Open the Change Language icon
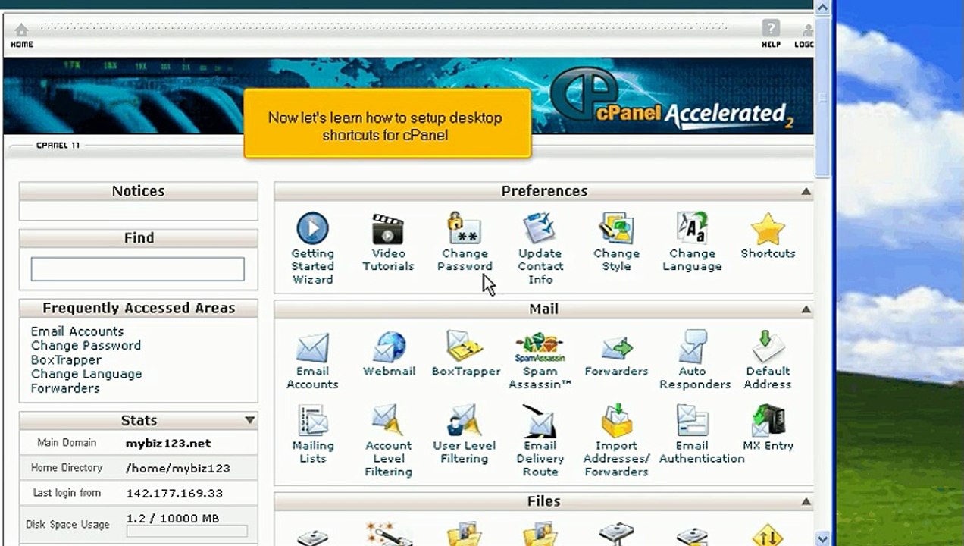964x546 pixels. (692, 228)
